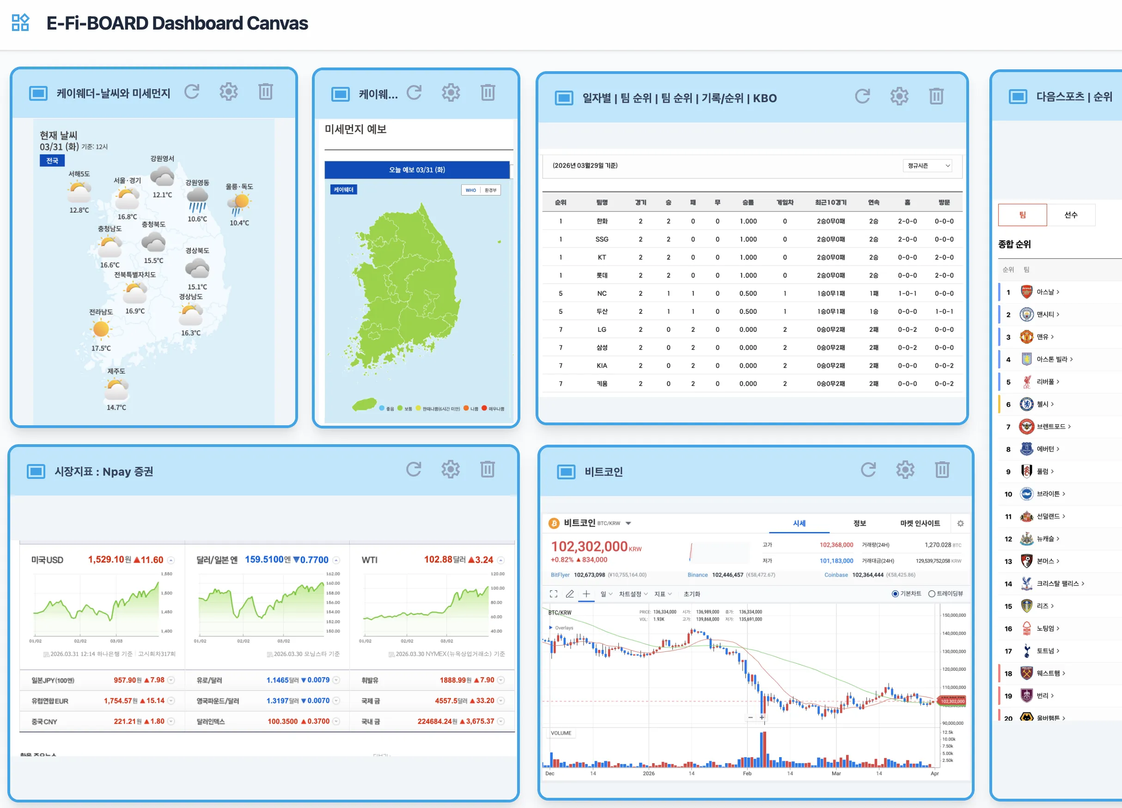1122x808 pixels.
Task: Delete the 시장지표 : Npay 증권 widget
Action: [488, 469]
